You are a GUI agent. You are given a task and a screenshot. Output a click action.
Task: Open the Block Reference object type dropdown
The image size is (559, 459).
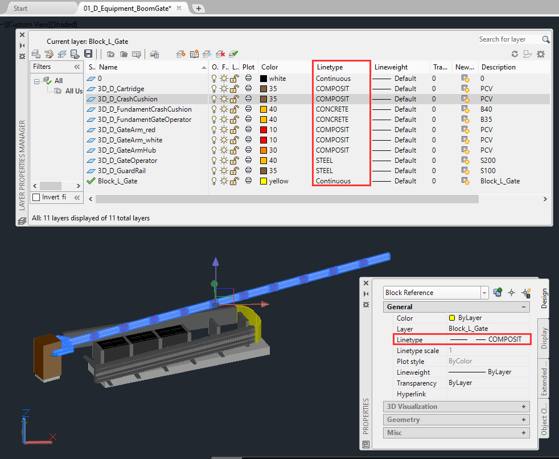click(x=484, y=293)
